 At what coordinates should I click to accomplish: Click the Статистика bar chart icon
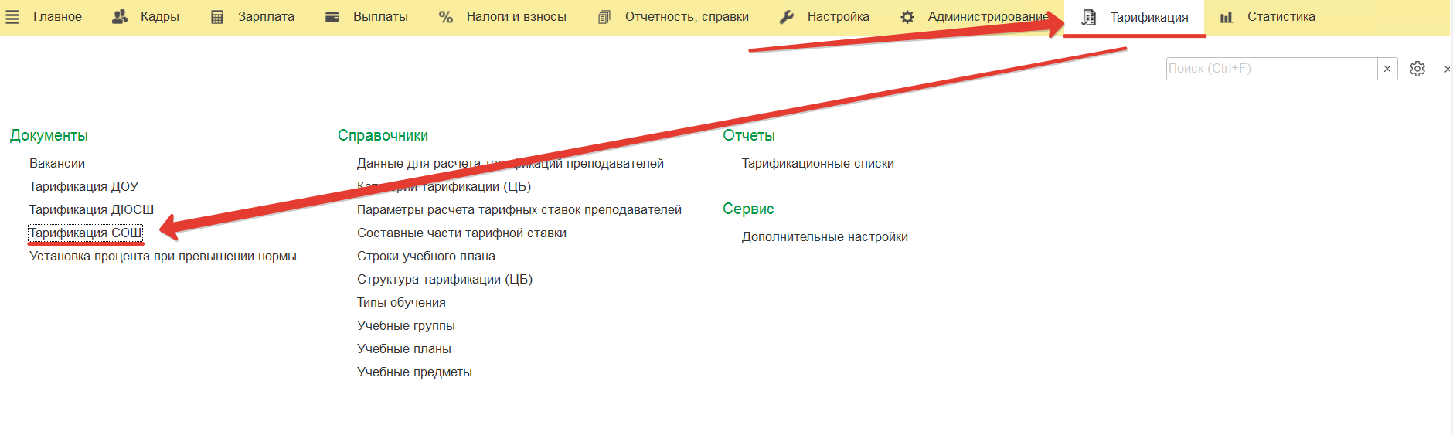tap(1227, 17)
